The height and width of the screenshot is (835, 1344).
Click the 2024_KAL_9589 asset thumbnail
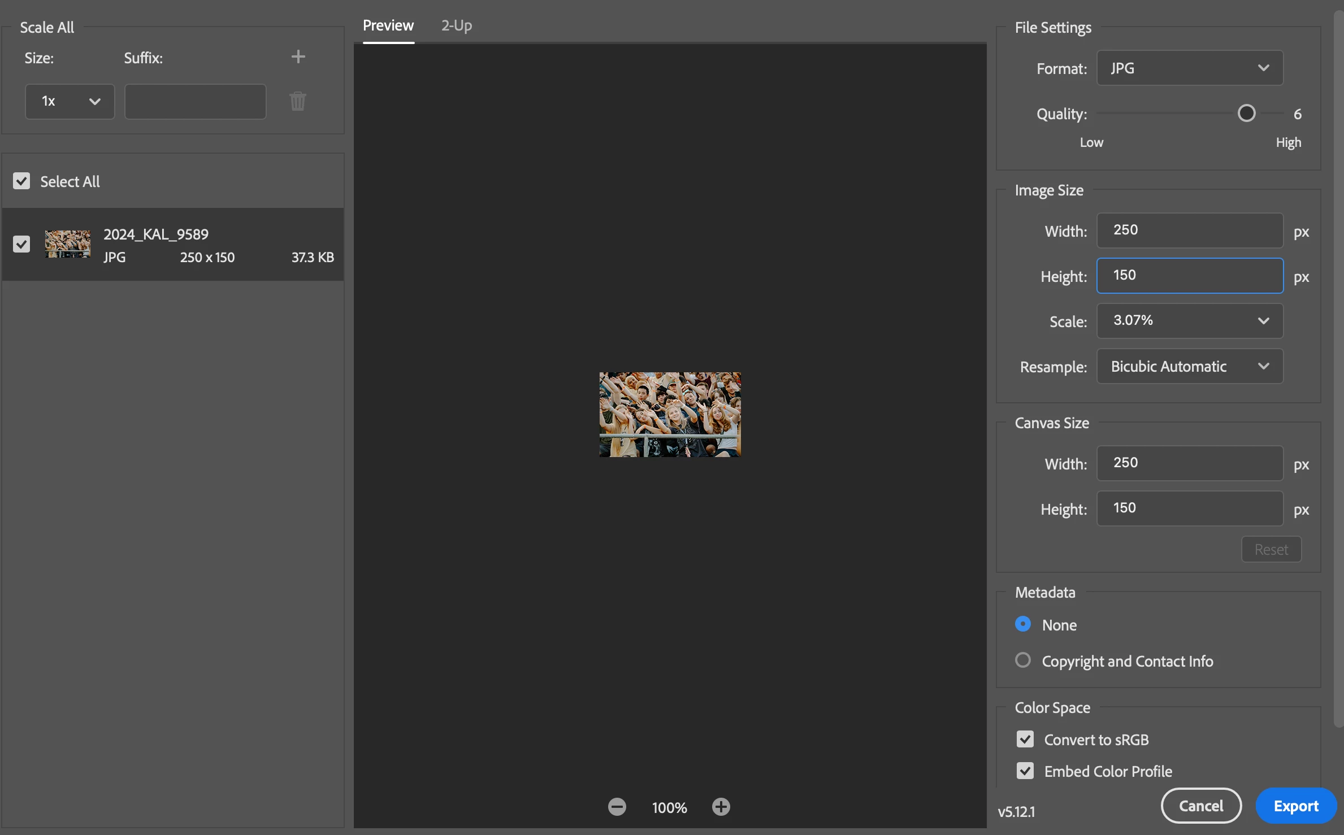tap(68, 244)
